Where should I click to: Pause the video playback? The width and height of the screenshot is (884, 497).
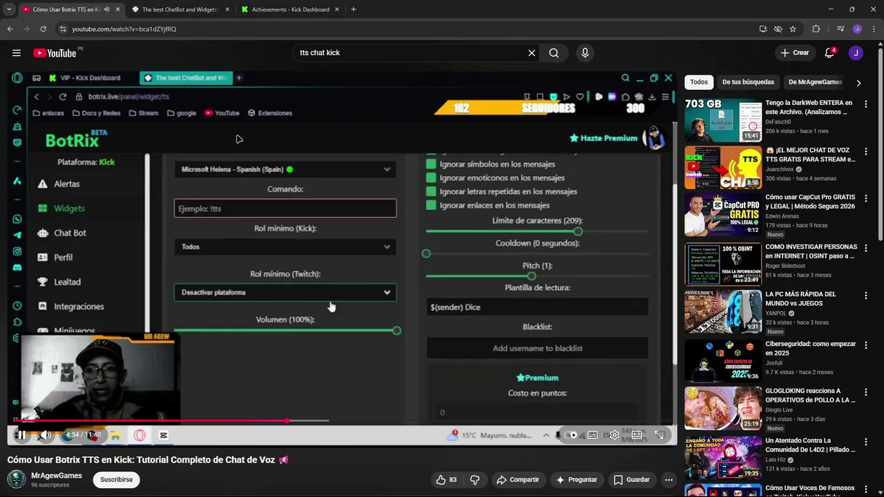[x=21, y=435]
